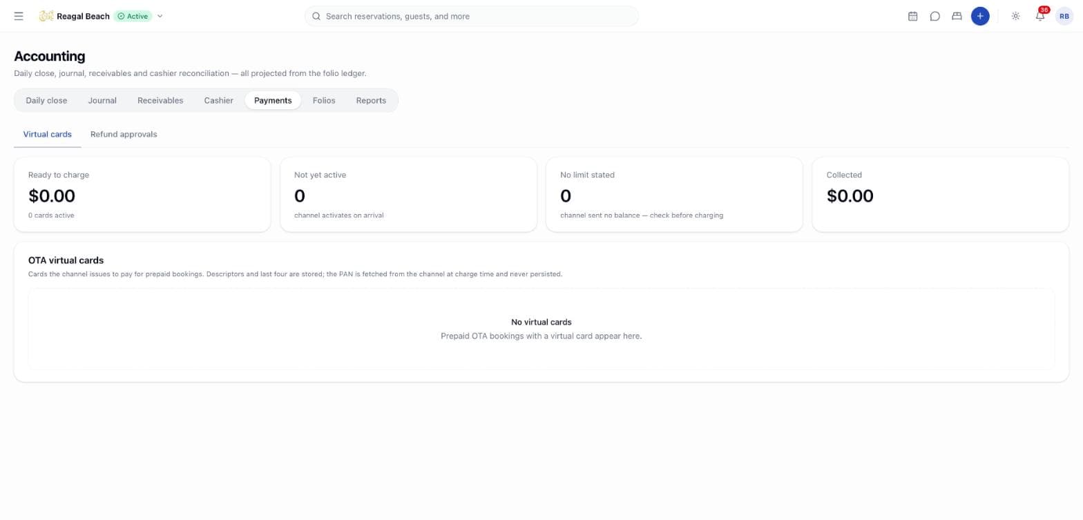Screen dimensions: 1083x520
Task: Toggle the light/dark theme sun icon
Action: (1015, 16)
